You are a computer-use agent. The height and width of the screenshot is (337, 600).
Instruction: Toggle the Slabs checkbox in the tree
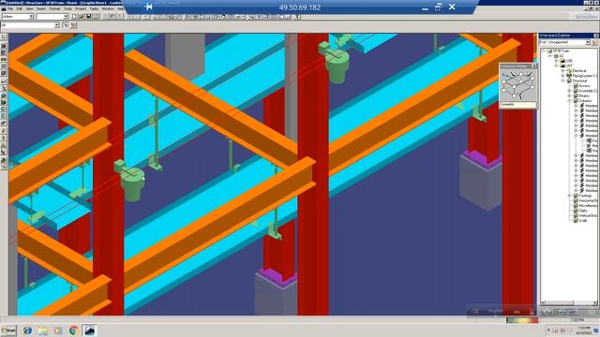pos(576,211)
